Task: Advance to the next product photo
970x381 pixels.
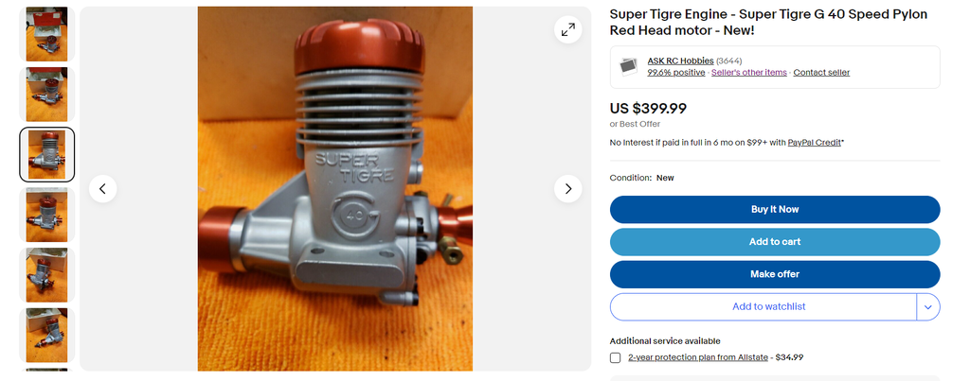Action: coord(567,188)
